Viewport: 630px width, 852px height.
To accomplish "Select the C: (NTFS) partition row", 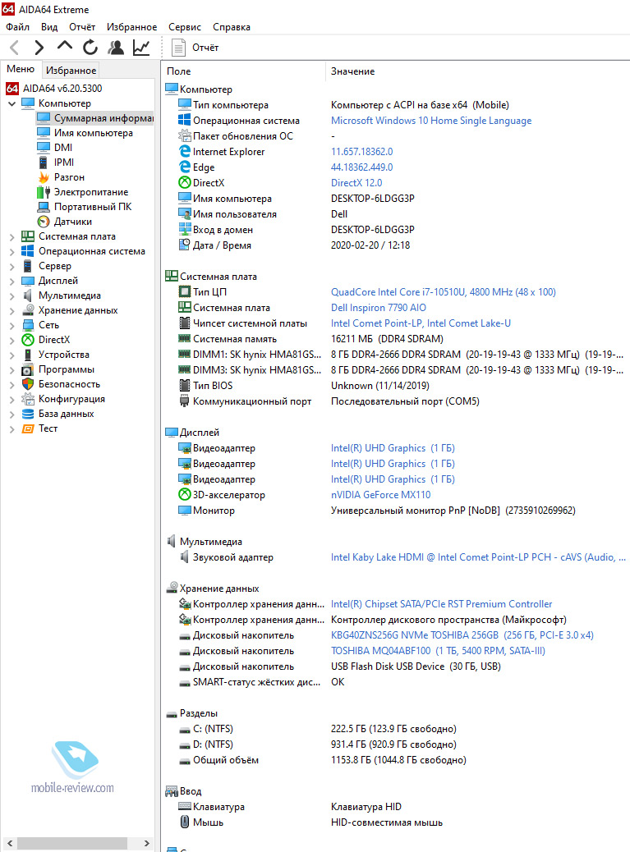I will (x=396, y=729).
